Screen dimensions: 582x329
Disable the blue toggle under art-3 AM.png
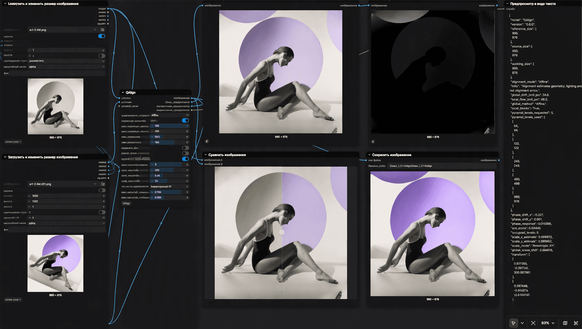pos(102,36)
